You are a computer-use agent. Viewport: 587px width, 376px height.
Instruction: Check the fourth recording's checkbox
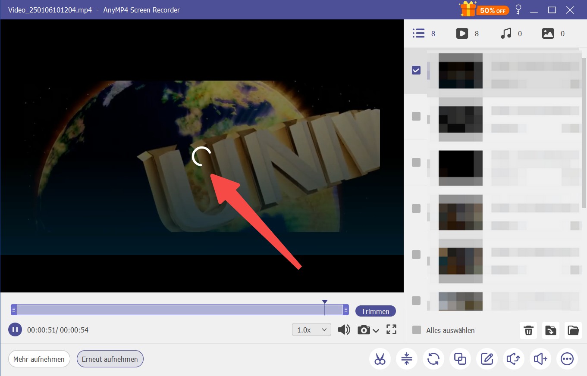(x=416, y=208)
